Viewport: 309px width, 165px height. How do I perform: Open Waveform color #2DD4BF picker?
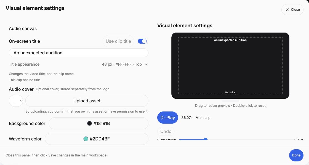click(x=97, y=139)
